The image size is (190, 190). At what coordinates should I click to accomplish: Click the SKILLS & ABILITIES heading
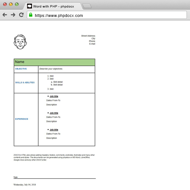[x=25, y=83]
